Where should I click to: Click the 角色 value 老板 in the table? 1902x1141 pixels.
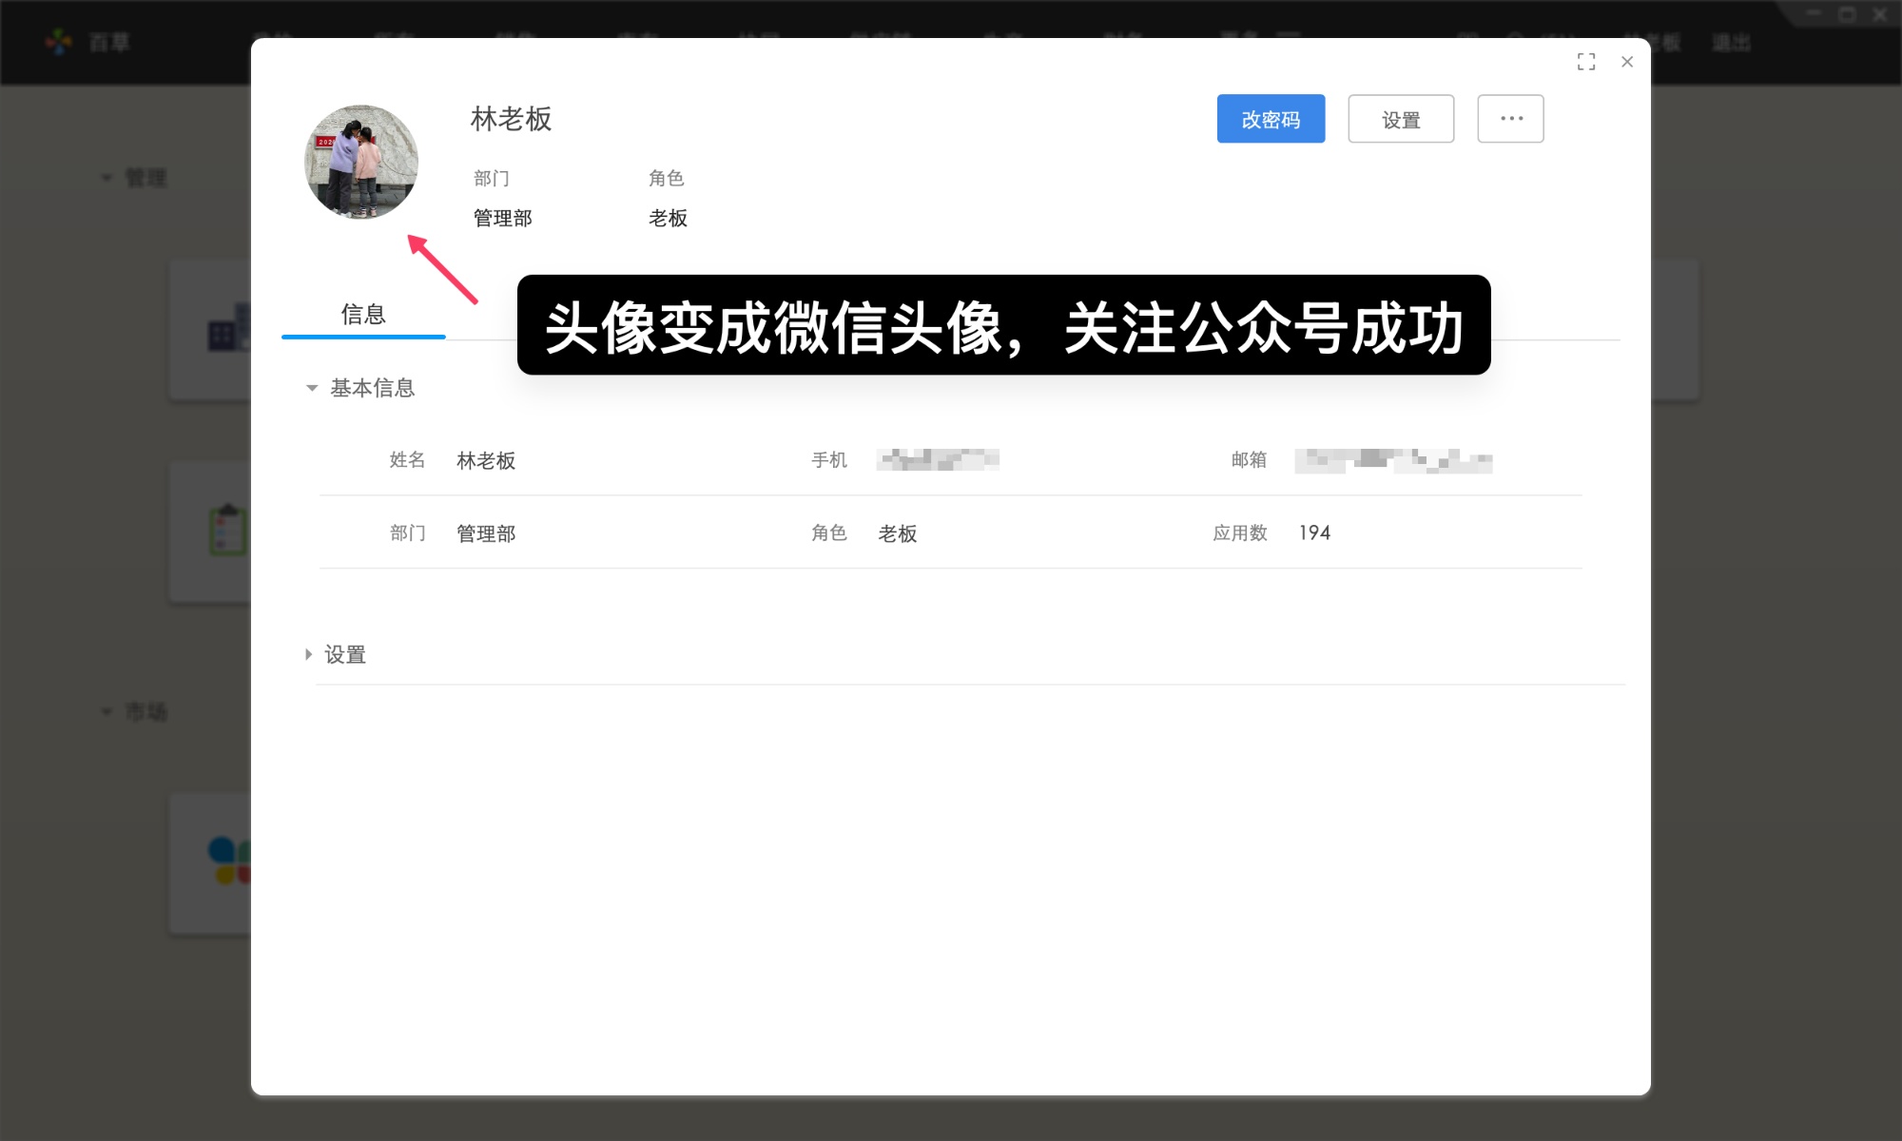tap(898, 533)
